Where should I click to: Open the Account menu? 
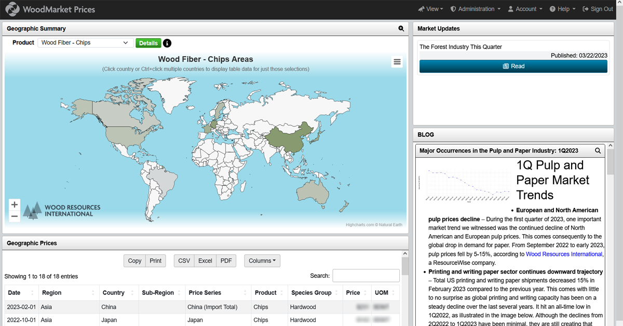[x=525, y=9]
